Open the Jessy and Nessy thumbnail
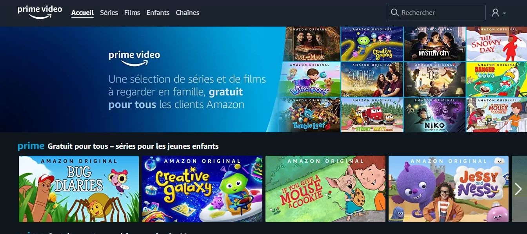The image size is (527, 234). [x=449, y=189]
